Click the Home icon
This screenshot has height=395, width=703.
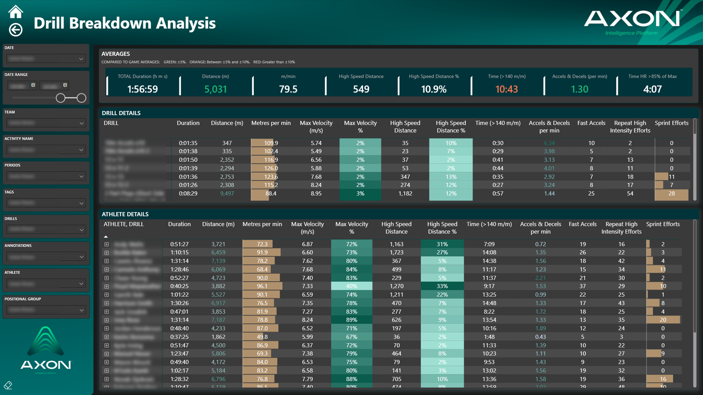(15, 12)
